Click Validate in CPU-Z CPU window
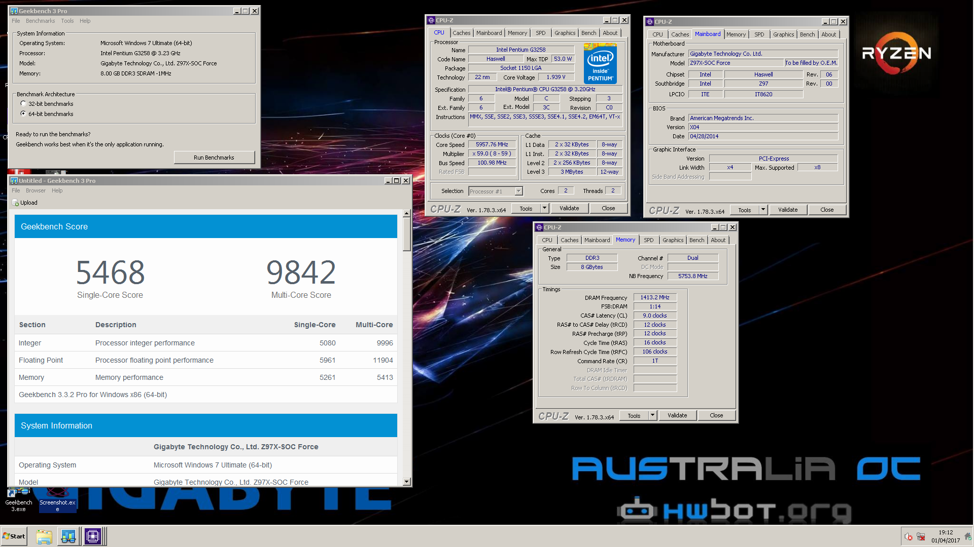Screen dimensions: 974x547 (569, 208)
